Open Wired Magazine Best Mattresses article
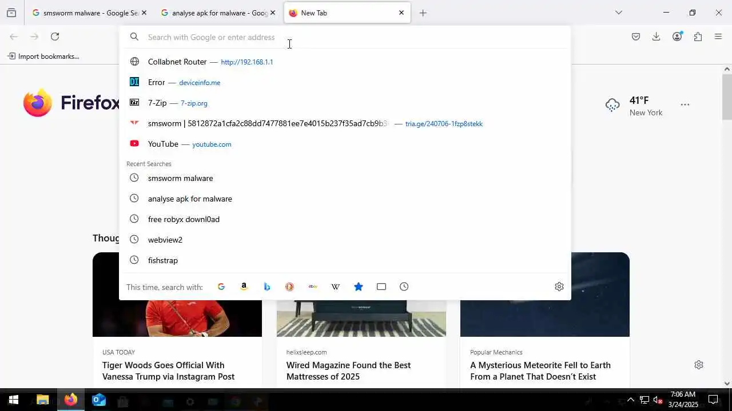732x411 pixels. 348,370
